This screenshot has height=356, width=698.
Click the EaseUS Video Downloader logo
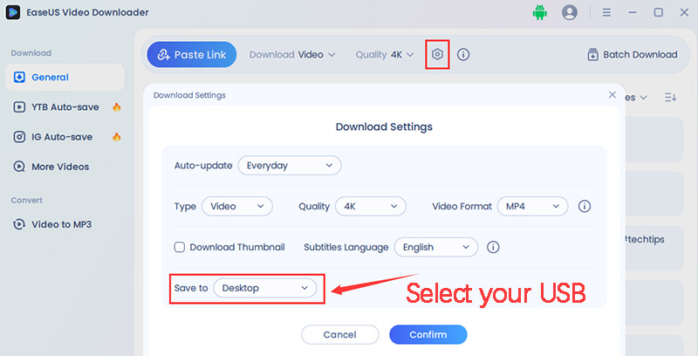[12, 12]
